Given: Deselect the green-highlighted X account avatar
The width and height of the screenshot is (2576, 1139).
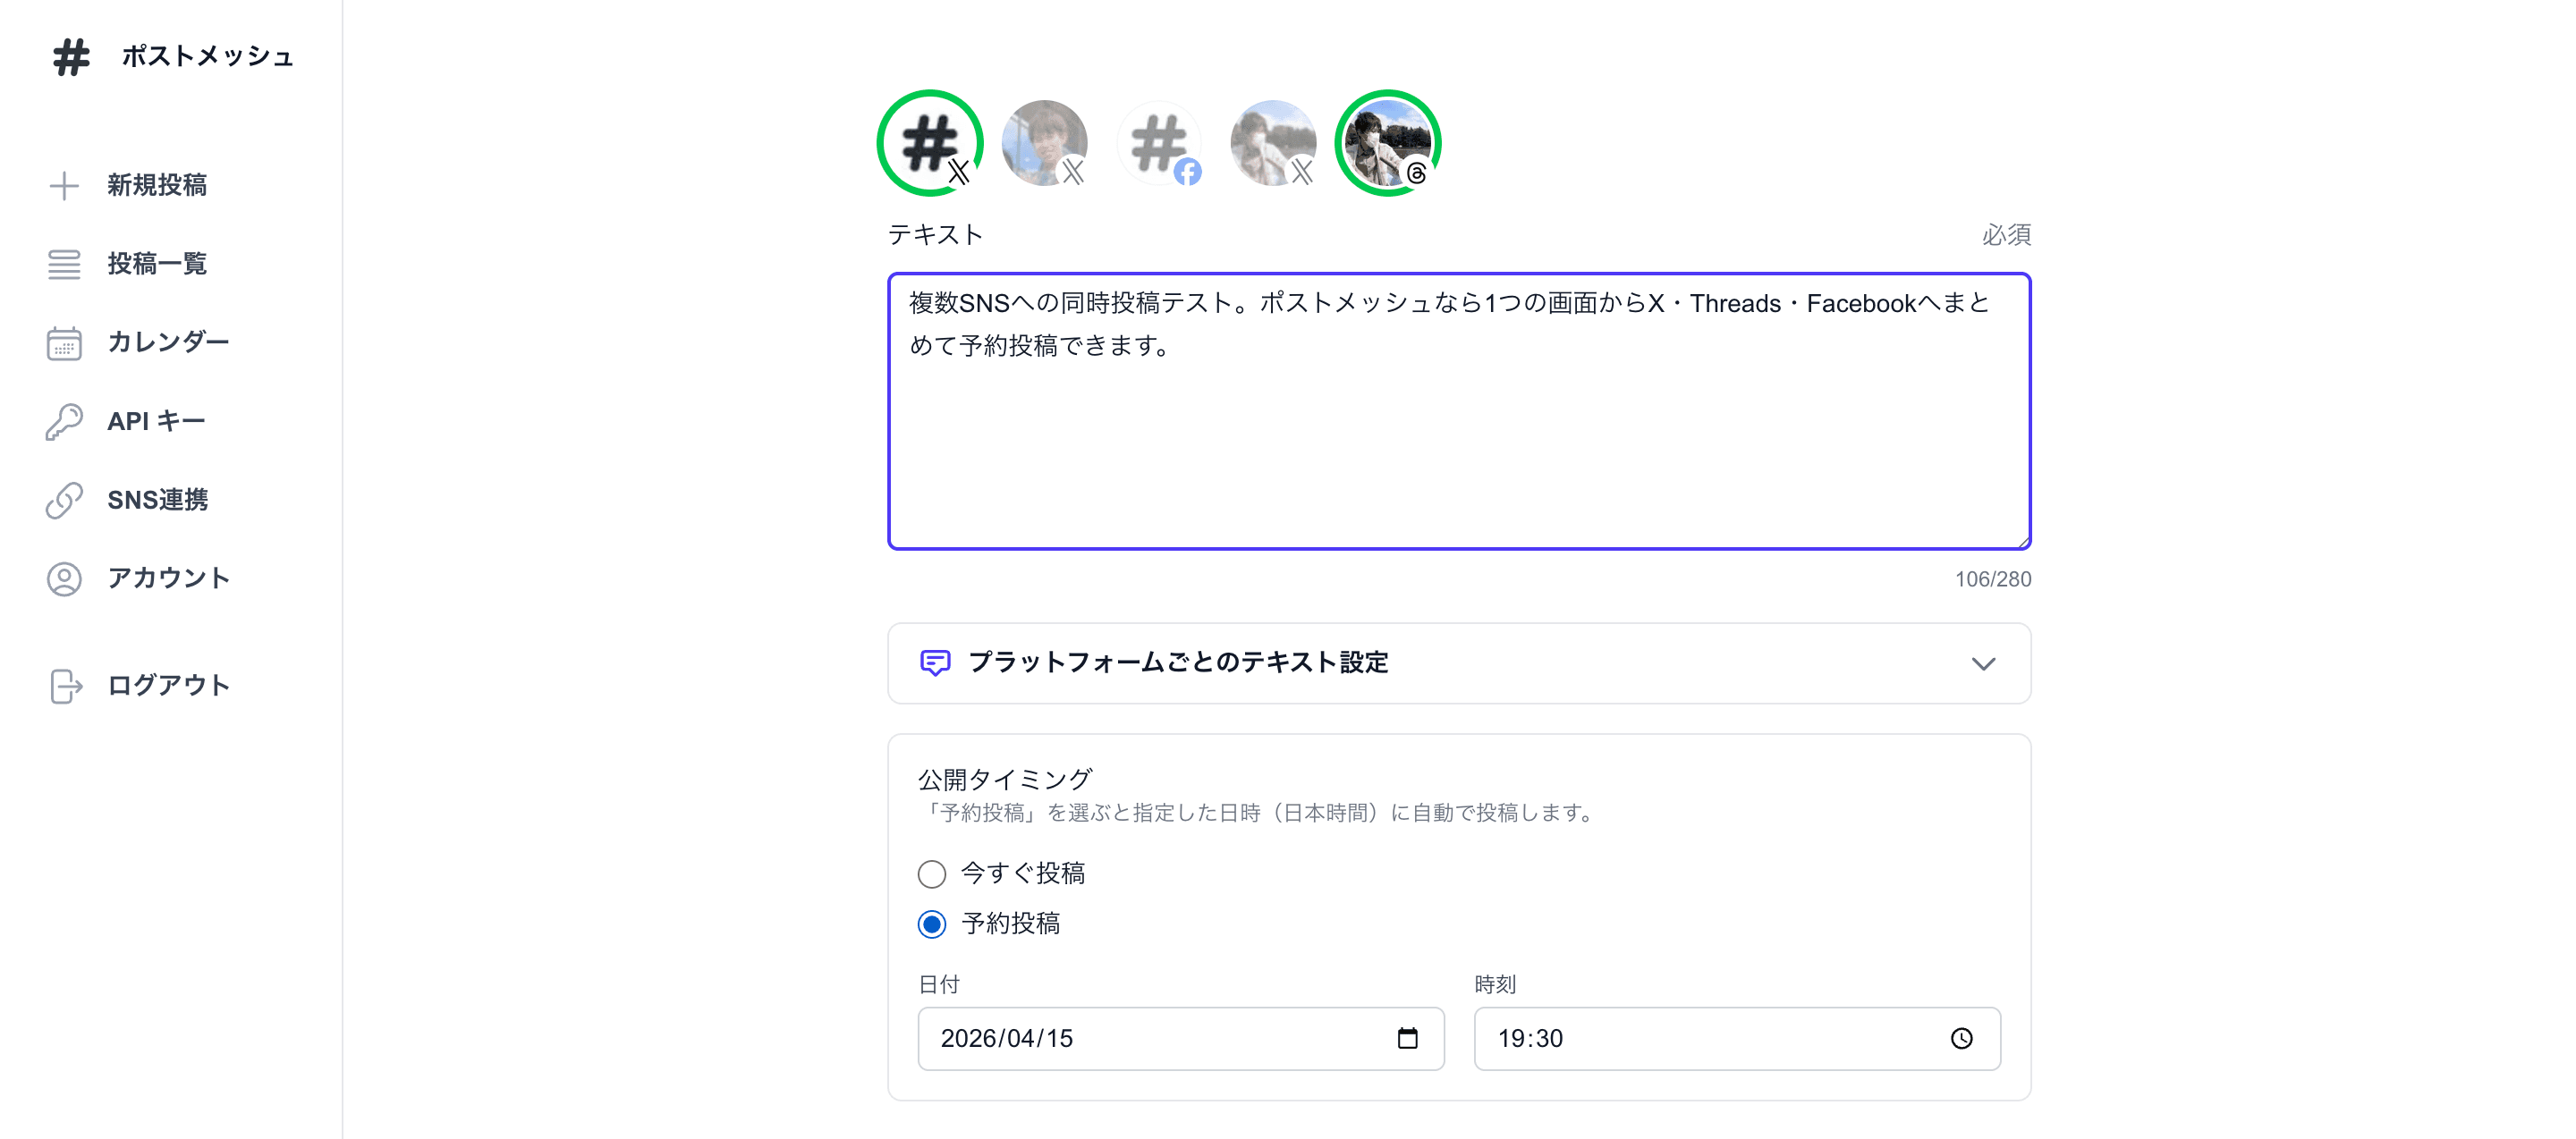Looking at the screenshot, I should point(930,143).
